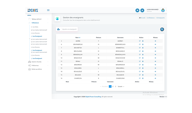Screen dimensions: 192x113
Task: Open Boites aux lettres in sidebar
Action: [x=36, y=69]
